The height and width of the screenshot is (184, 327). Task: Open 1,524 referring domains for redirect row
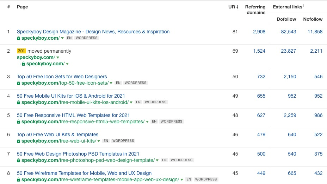click(259, 51)
